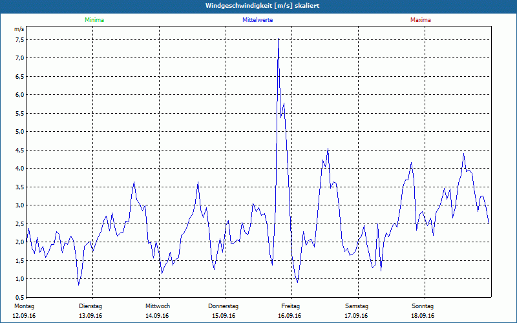Click the date 12.09.16

pyautogui.click(x=24, y=316)
